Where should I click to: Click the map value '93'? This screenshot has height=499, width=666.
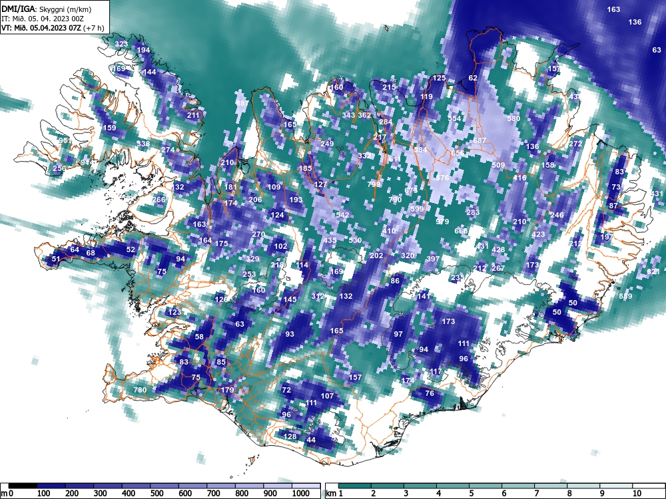click(x=290, y=335)
